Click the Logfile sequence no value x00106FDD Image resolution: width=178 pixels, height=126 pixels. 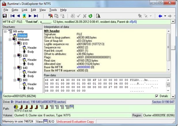coord(90,44)
